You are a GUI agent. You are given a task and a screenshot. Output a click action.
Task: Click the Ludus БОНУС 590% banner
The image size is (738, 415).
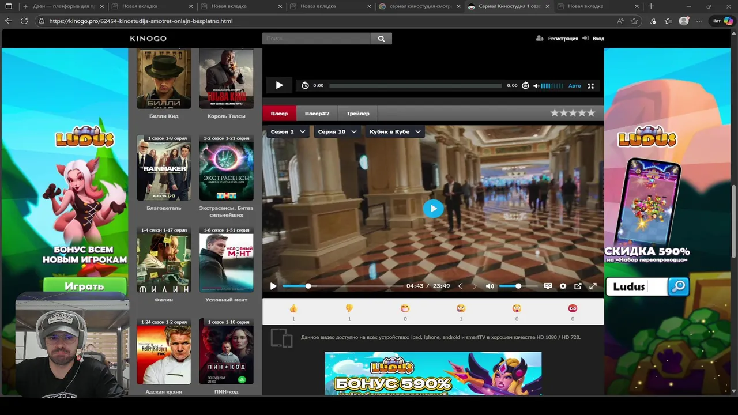[433, 373]
